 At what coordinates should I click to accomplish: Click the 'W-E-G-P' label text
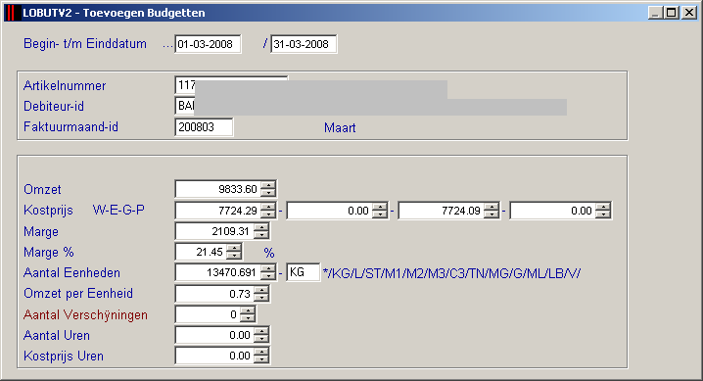tap(118, 210)
